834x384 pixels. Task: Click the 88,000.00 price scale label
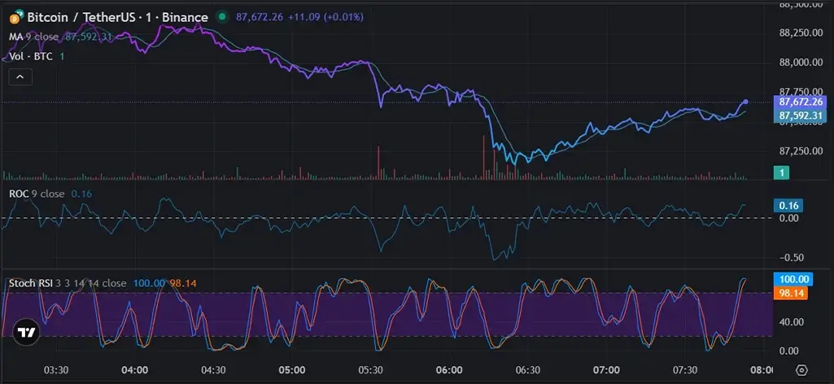coord(801,63)
